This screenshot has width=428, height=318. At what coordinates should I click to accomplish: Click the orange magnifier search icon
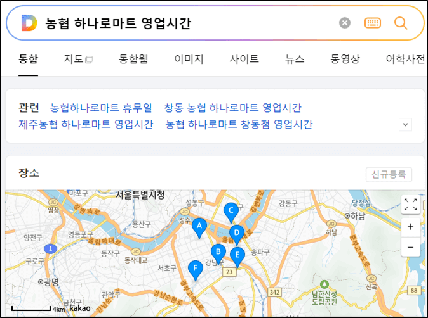pos(401,23)
